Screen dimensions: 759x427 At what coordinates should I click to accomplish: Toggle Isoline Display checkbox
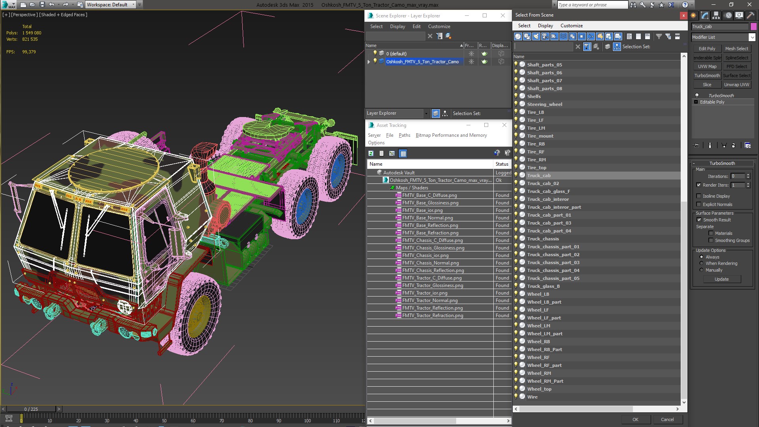699,196
